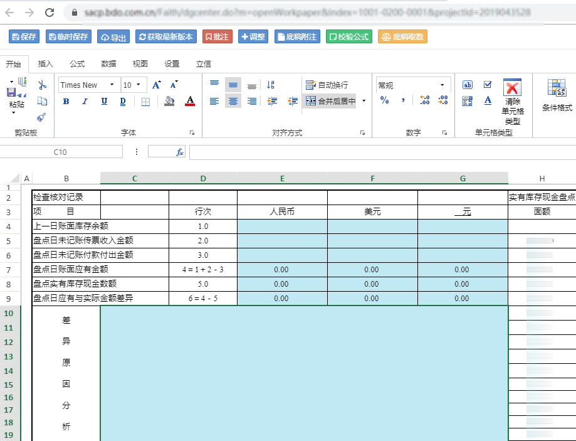576x441 pixels.
Task: Click 获取最新版本 button
Action: click(166, 37)
